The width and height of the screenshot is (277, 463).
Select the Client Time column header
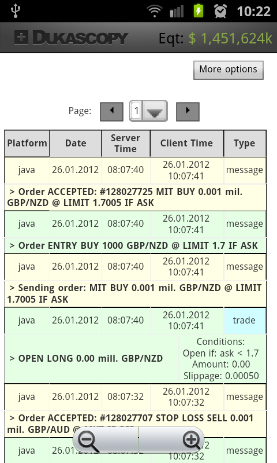186,143
